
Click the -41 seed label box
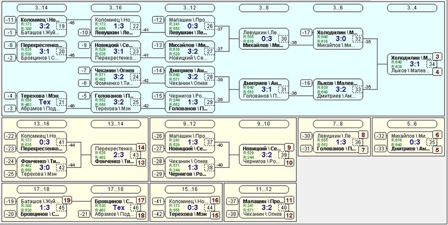158,201
